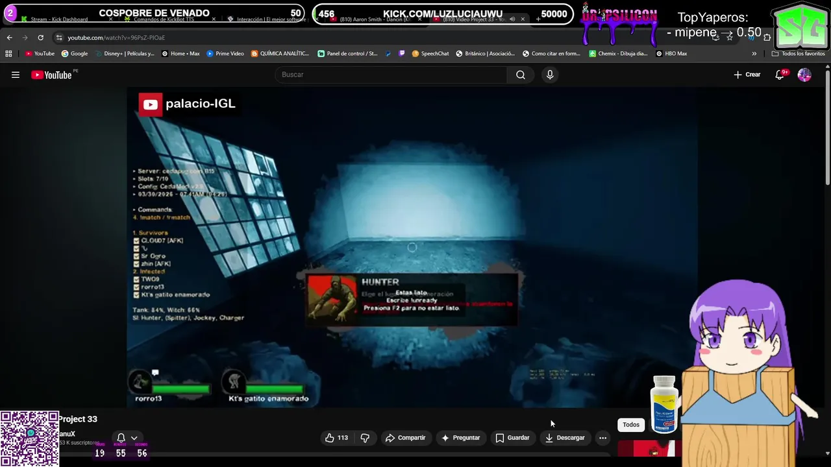Click the video player to pause

[x=412, y=248]
